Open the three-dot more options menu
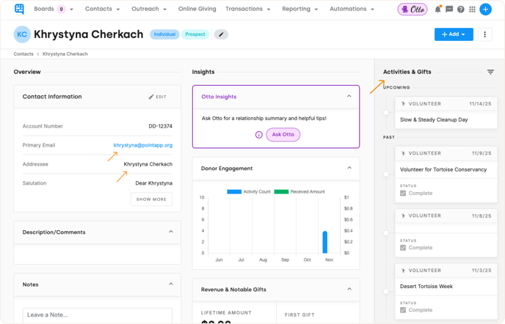 pyautogui.click(x=484, y=34)
